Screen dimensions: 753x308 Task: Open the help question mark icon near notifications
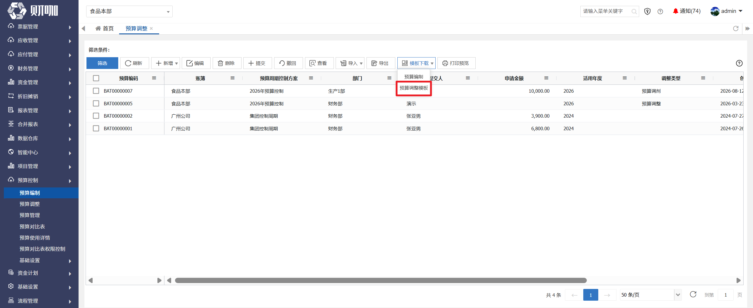coord(660,11)
